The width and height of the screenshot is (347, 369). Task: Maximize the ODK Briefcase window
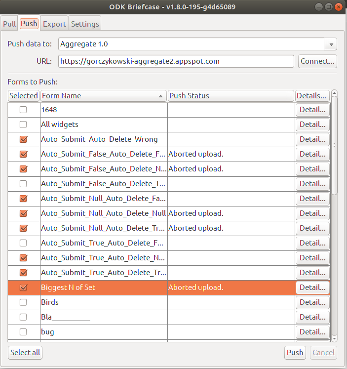[x=328, y=7]
